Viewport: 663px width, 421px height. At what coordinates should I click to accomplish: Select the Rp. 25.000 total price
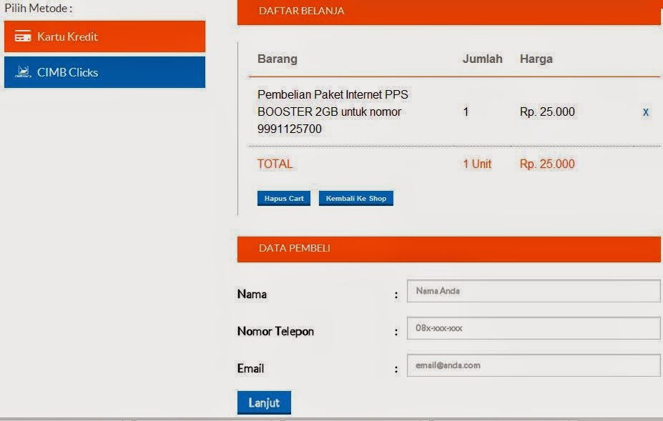click(x=546, y=164)
